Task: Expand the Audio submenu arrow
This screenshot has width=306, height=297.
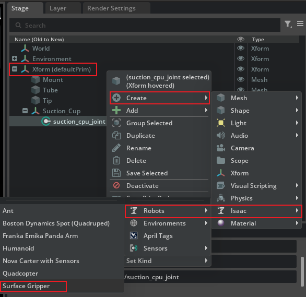Action: 297,135
